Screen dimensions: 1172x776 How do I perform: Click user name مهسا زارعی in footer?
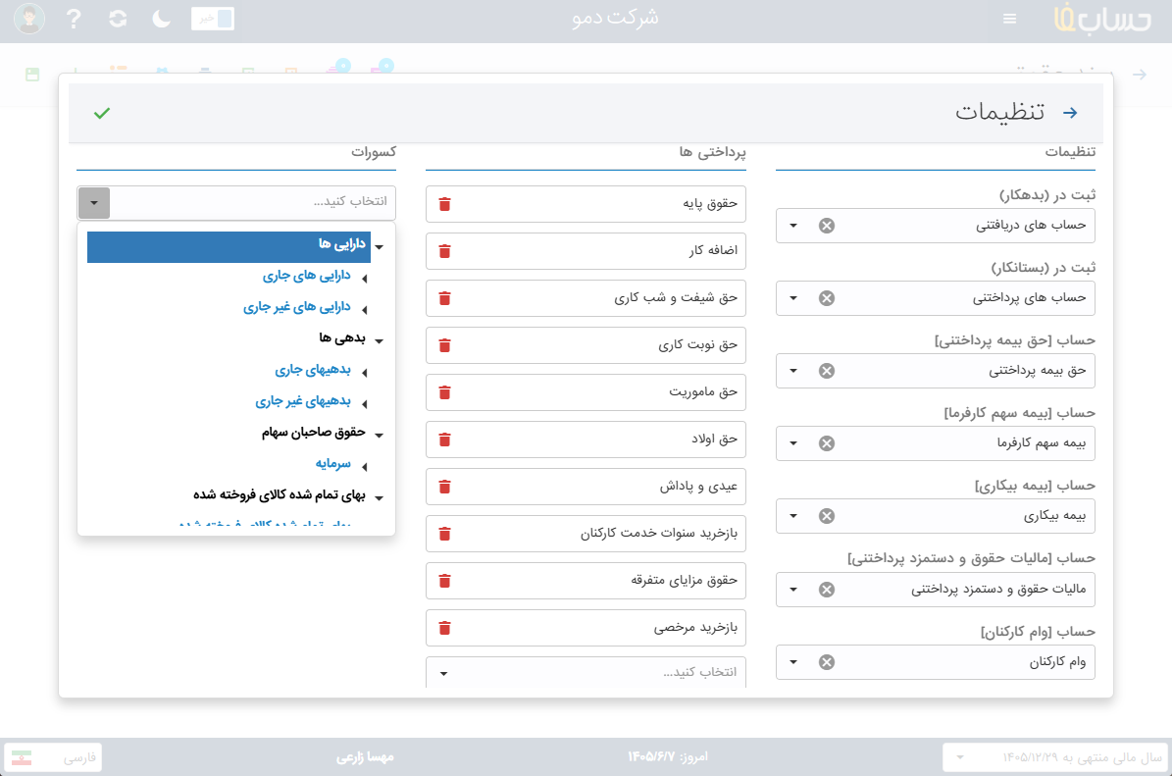tap(365, 757)
